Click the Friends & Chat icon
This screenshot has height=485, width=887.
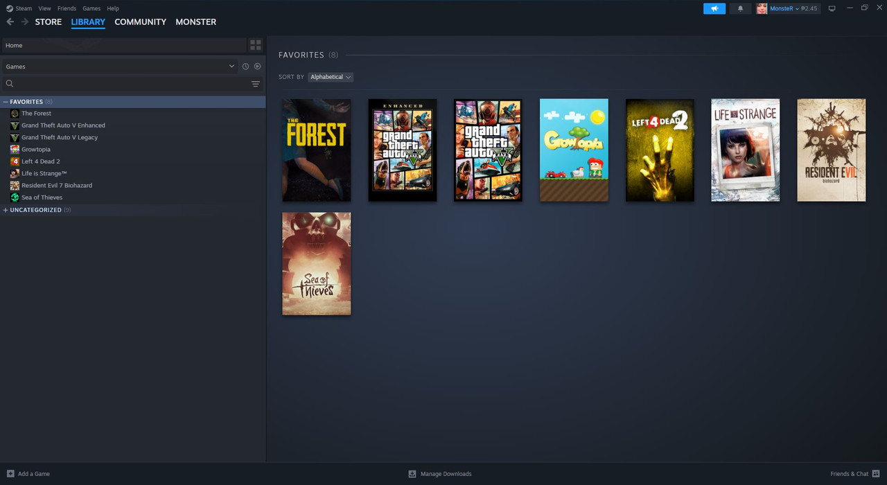[876, 474]
